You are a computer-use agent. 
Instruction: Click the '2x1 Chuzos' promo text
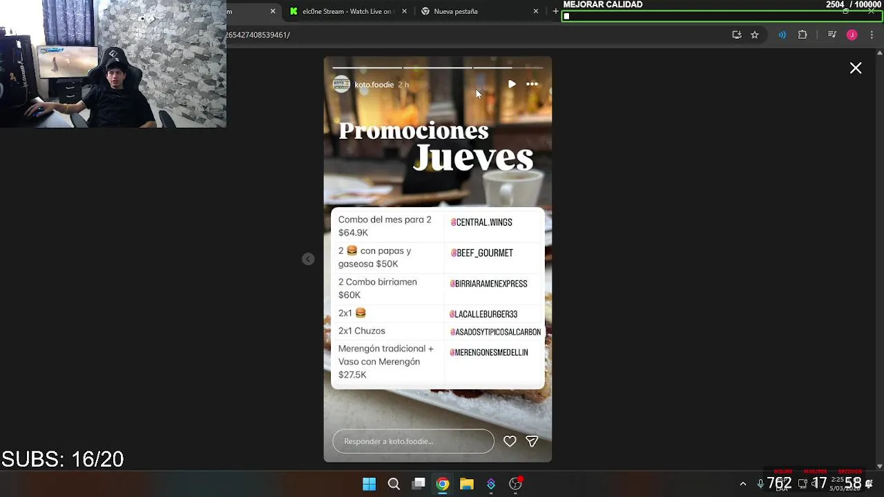[362, 331]
